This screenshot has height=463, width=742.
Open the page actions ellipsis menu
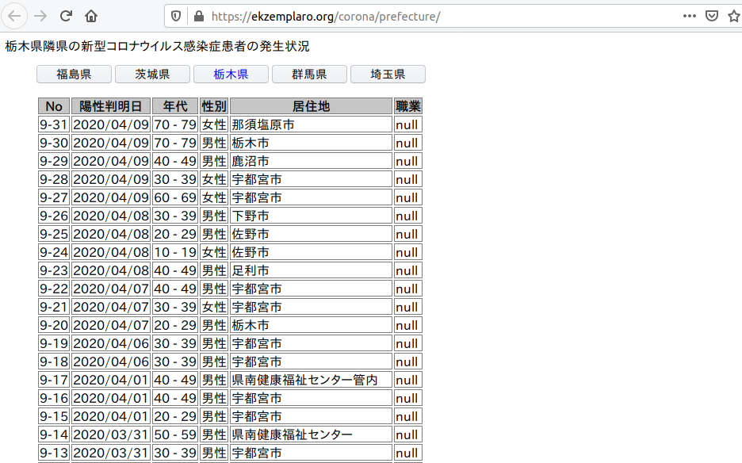(x=689, y=15)
